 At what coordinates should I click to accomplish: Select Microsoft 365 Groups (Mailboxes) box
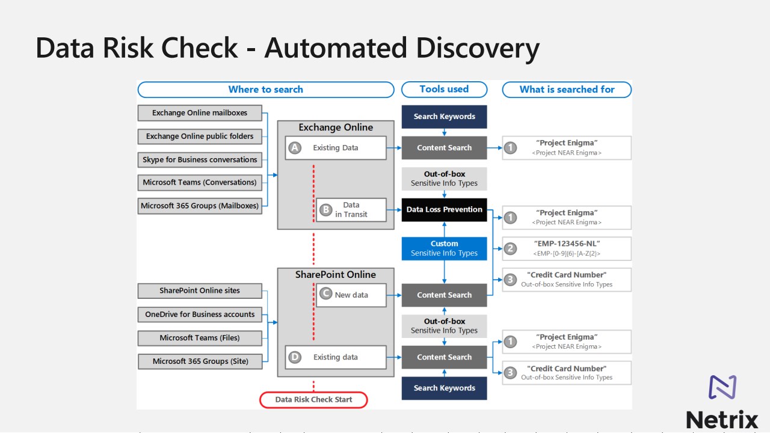(x=200, y=206)
